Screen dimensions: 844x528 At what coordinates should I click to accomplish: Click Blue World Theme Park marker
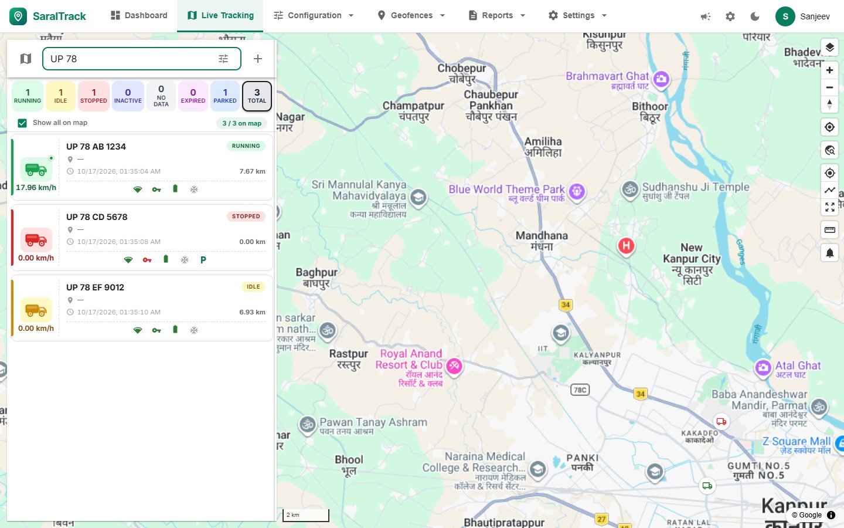coord(577,191)
